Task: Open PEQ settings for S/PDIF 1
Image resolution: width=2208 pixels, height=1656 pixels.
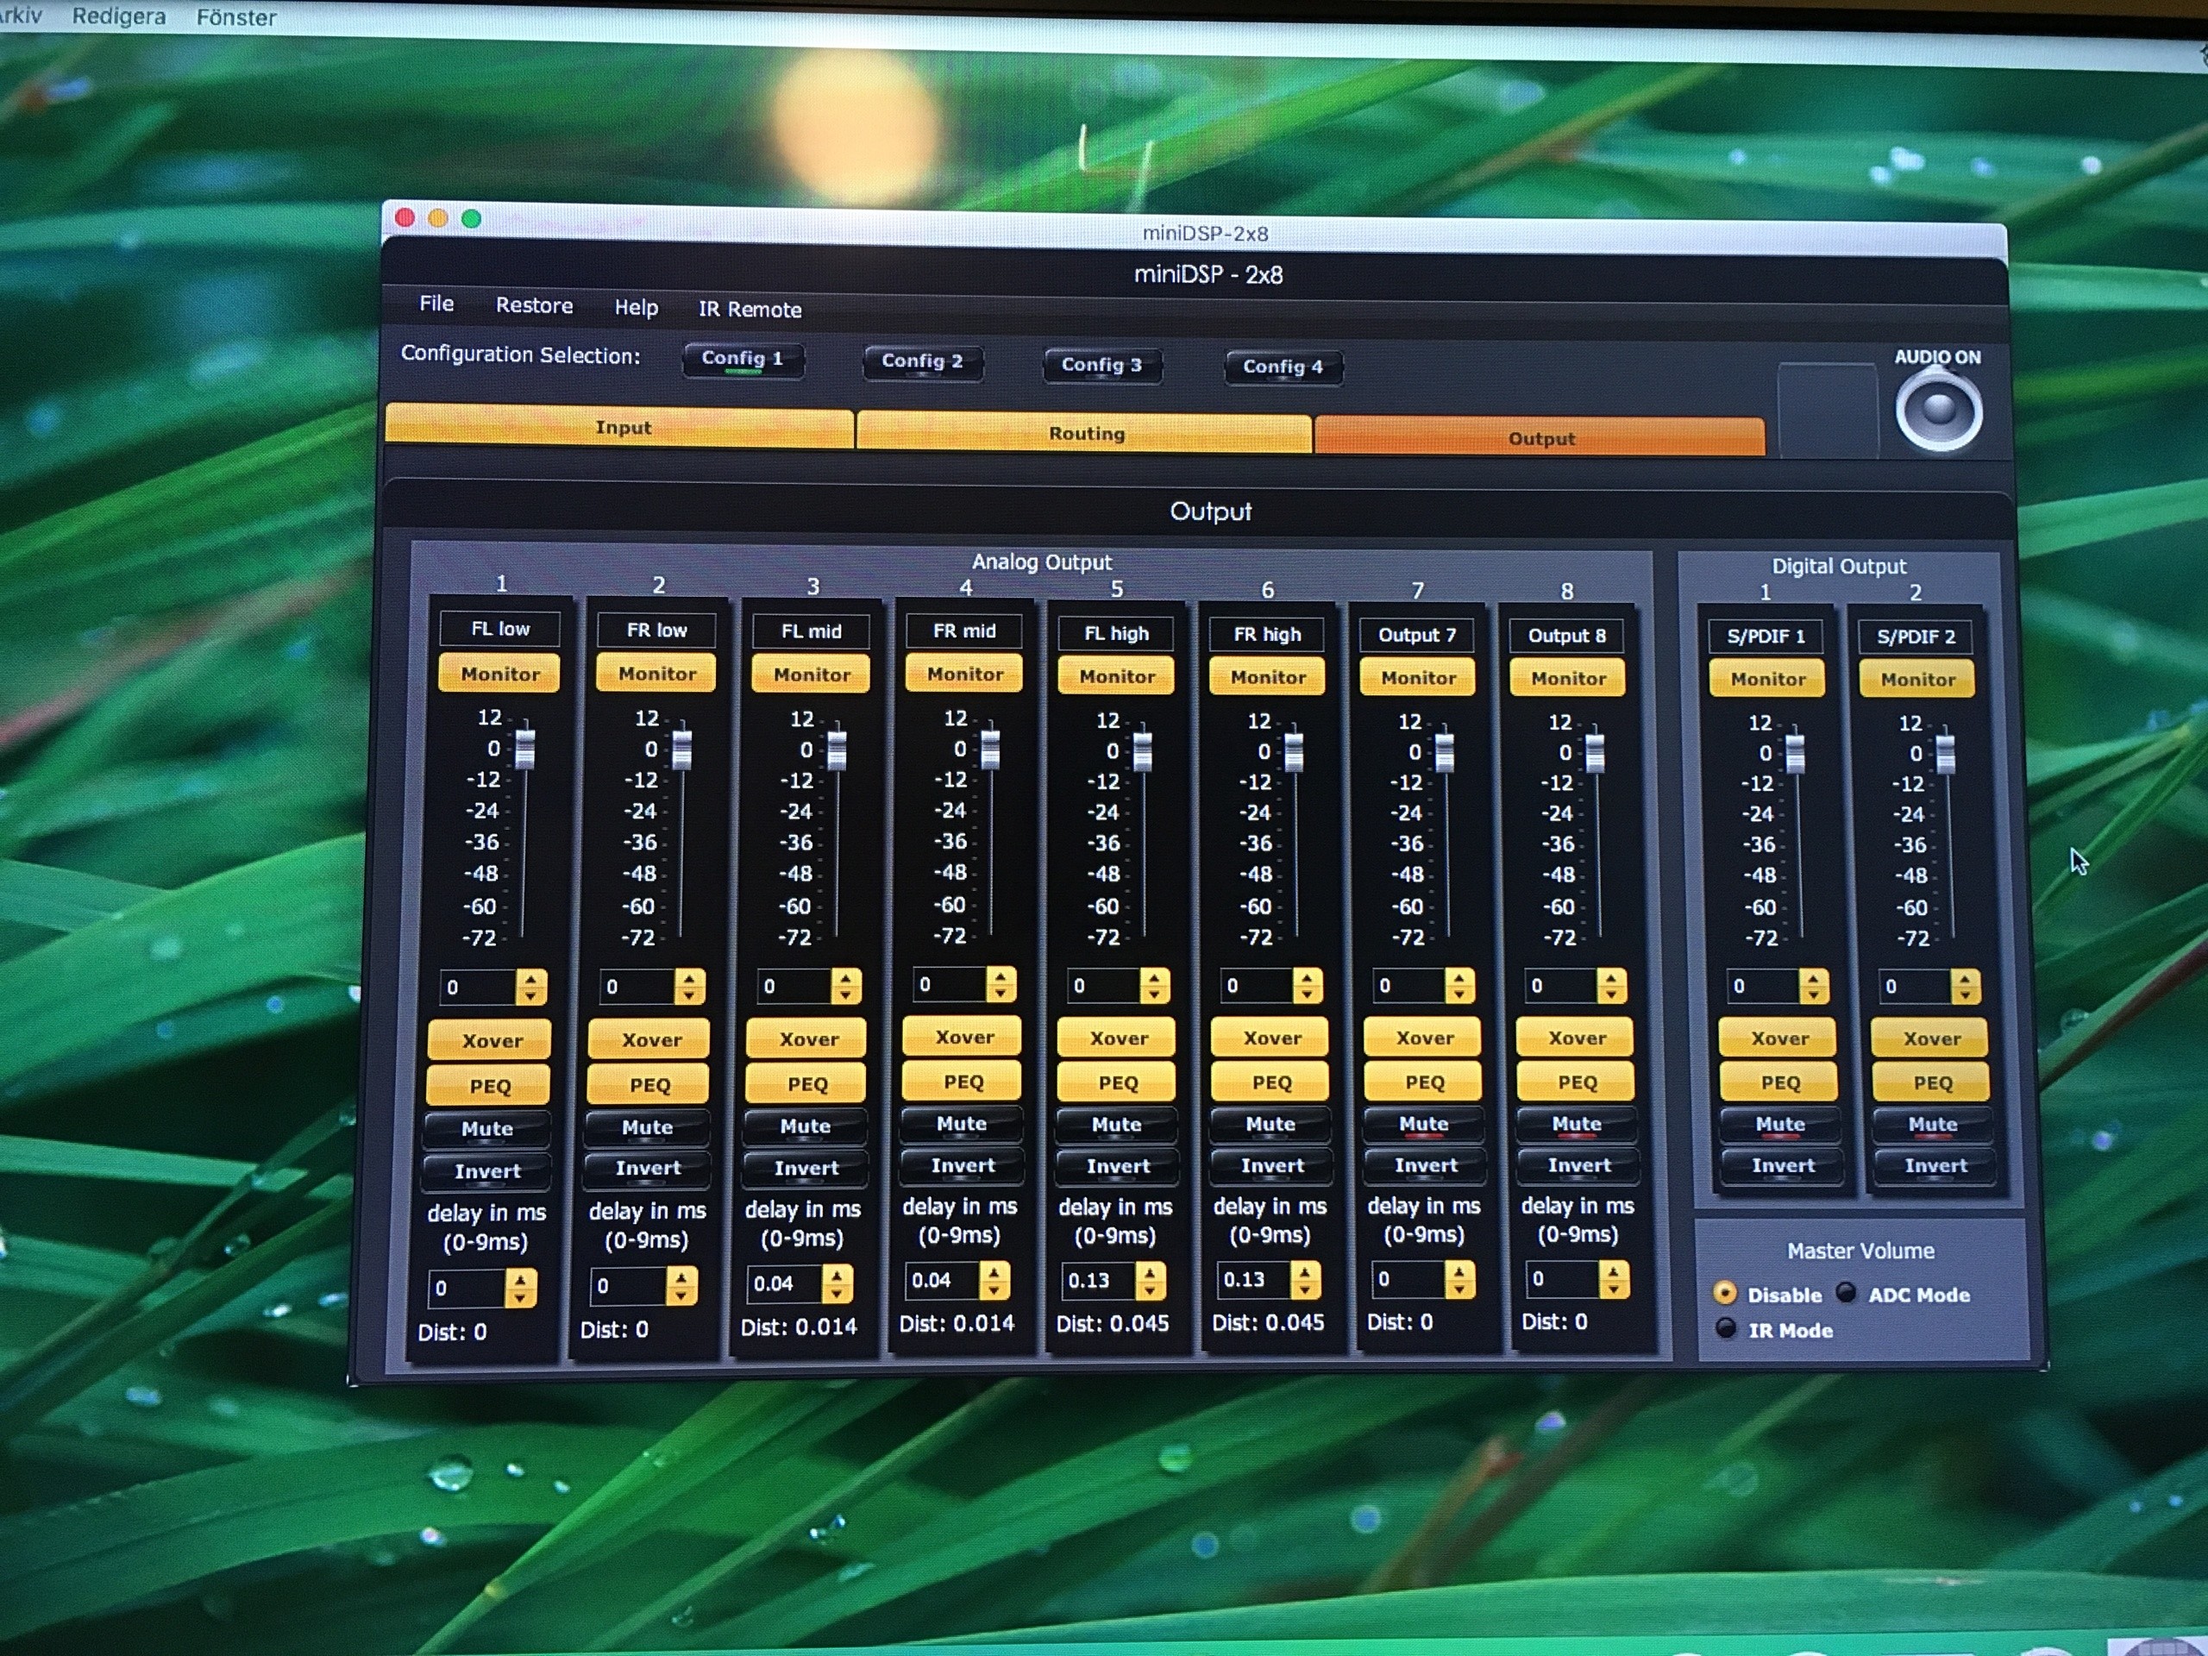Action: 1778,1082
